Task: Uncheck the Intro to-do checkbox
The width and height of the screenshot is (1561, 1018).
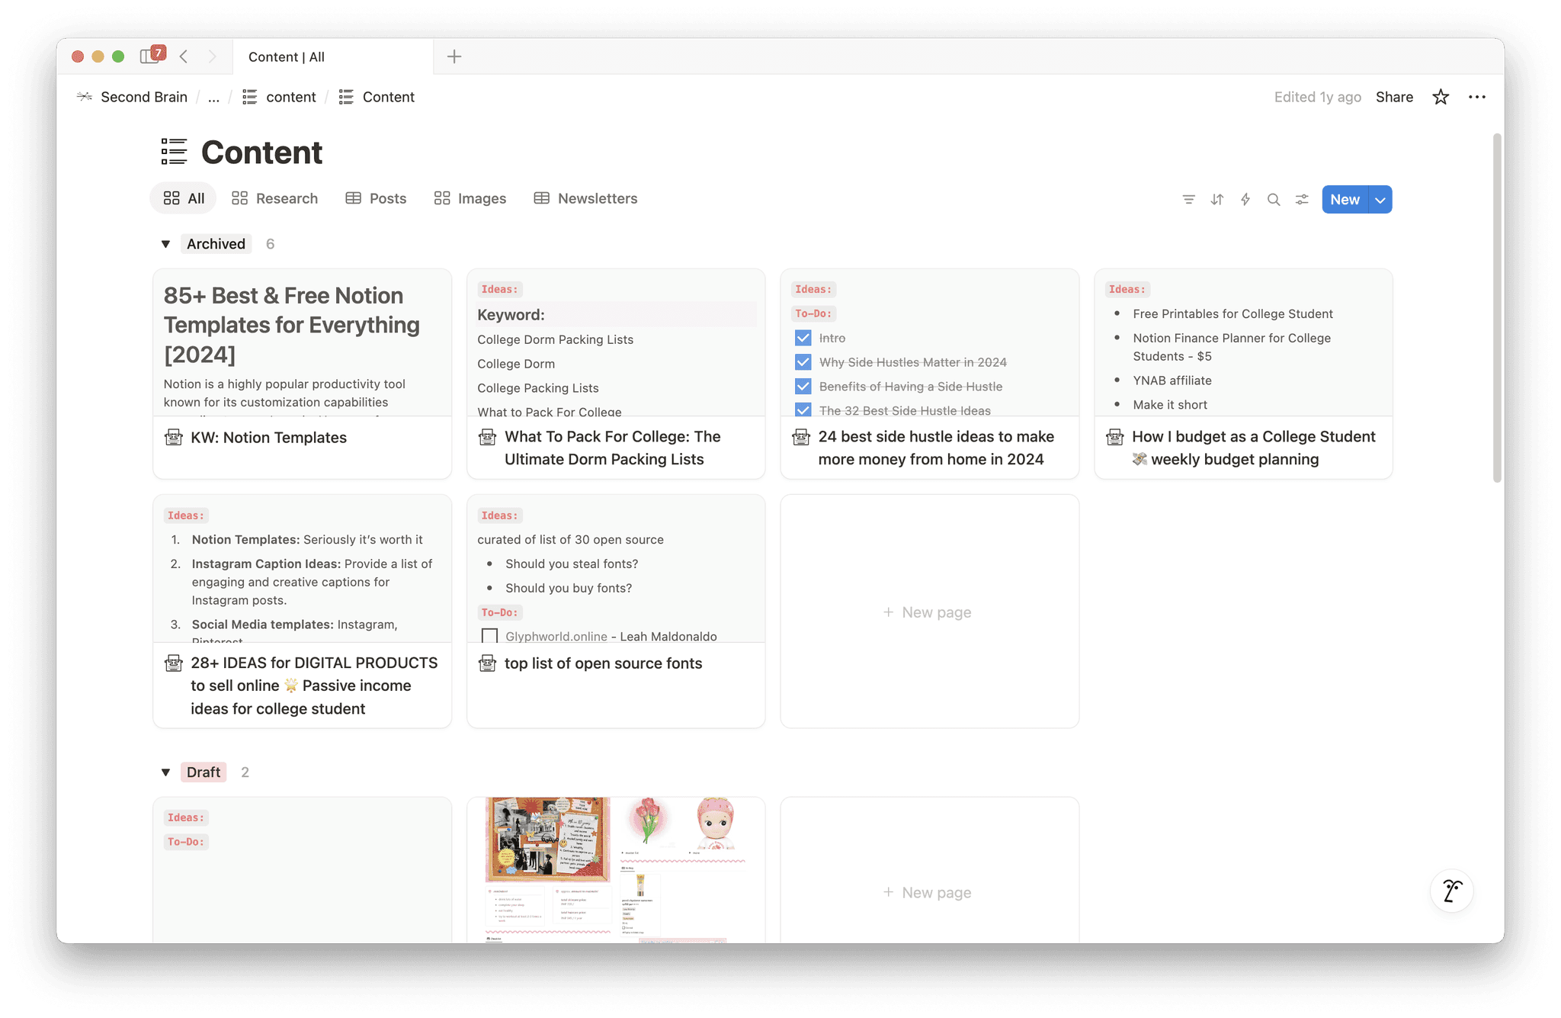Action: [x=803, y=338]
